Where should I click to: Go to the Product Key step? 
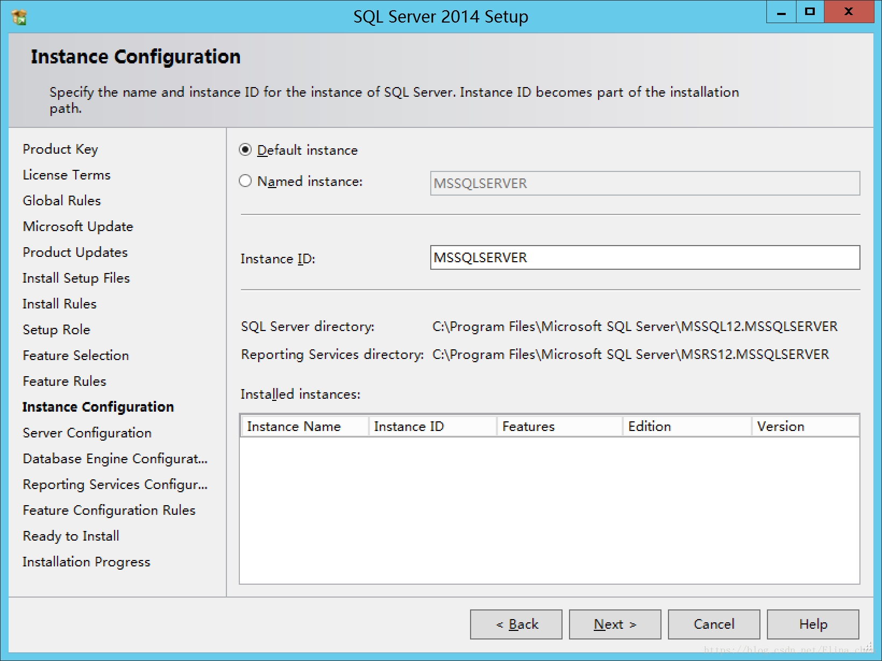click(x=60, y=149)
